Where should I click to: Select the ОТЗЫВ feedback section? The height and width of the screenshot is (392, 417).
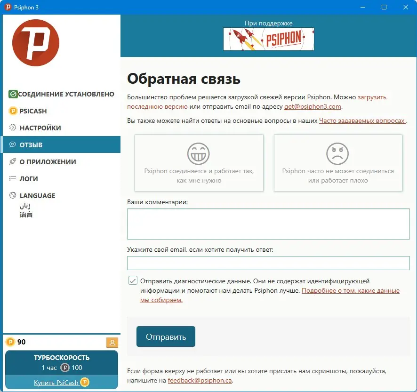(62, 144)
